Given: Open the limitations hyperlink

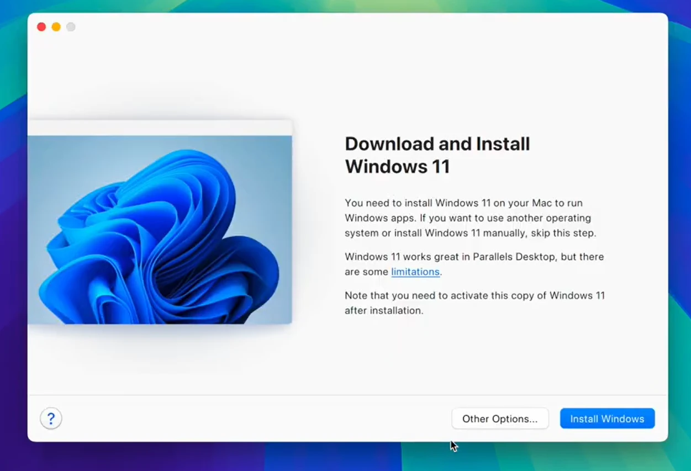Looking at the screenshot, I should point(415,272).
